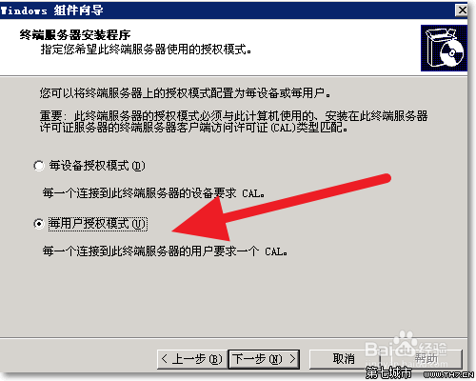The image size is (476, 381).
Task: Proceed with 下一步(N) button
Action: 264,359
